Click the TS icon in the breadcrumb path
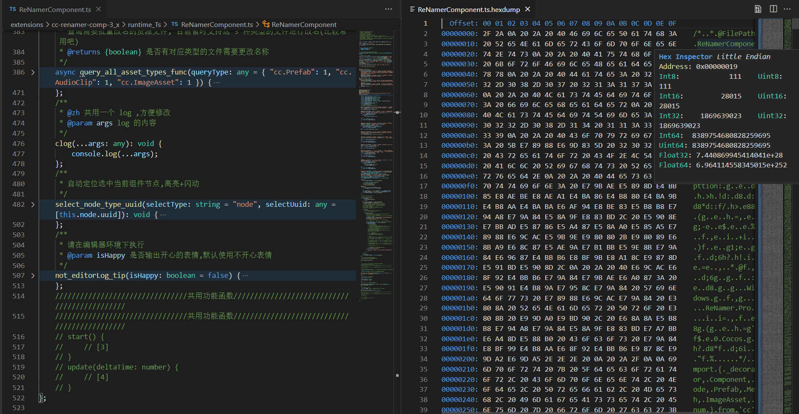 click(x=174, y=24)
